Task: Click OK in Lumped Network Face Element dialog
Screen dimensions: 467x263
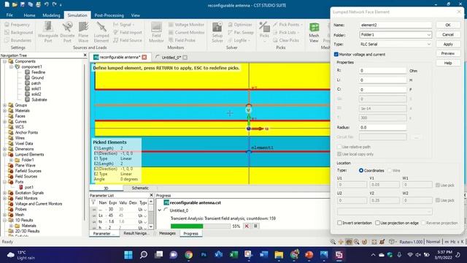Action: point(448,25)
